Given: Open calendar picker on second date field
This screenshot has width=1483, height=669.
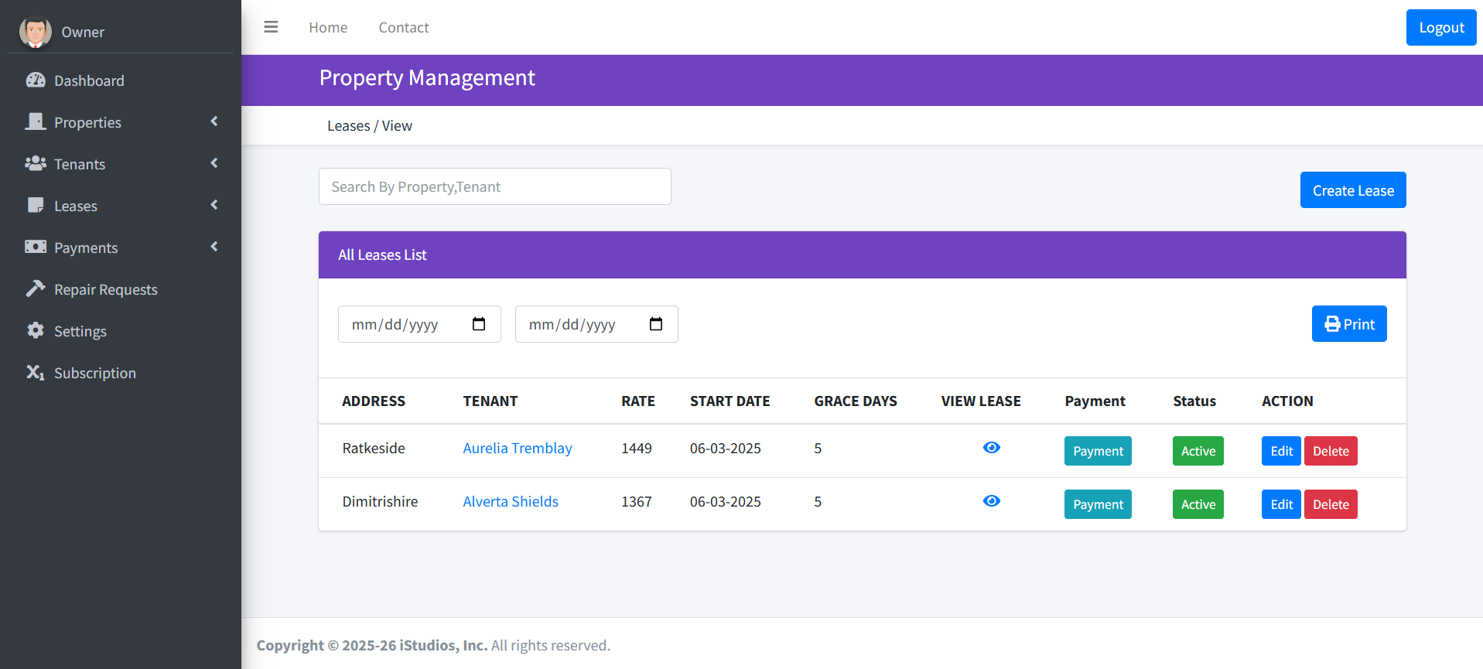Looking at the screenshot, I should [656, 324].
